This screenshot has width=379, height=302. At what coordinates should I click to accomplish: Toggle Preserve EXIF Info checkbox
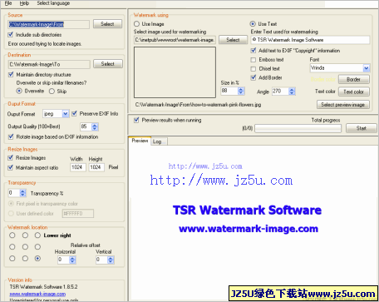point(74,113)
